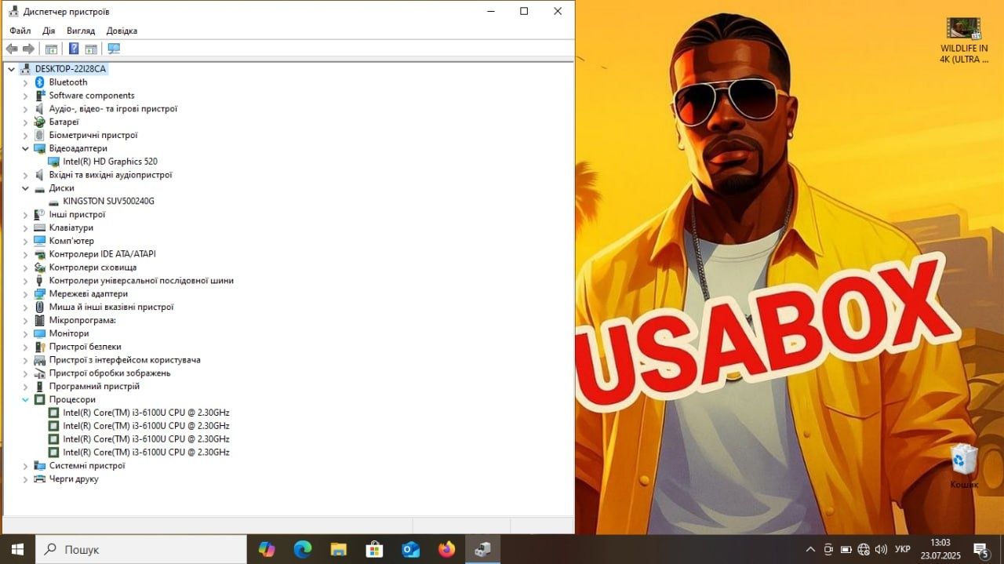Click the Комп'ютер category icon
1004x564 pixels.
click(x=40, y=241)
